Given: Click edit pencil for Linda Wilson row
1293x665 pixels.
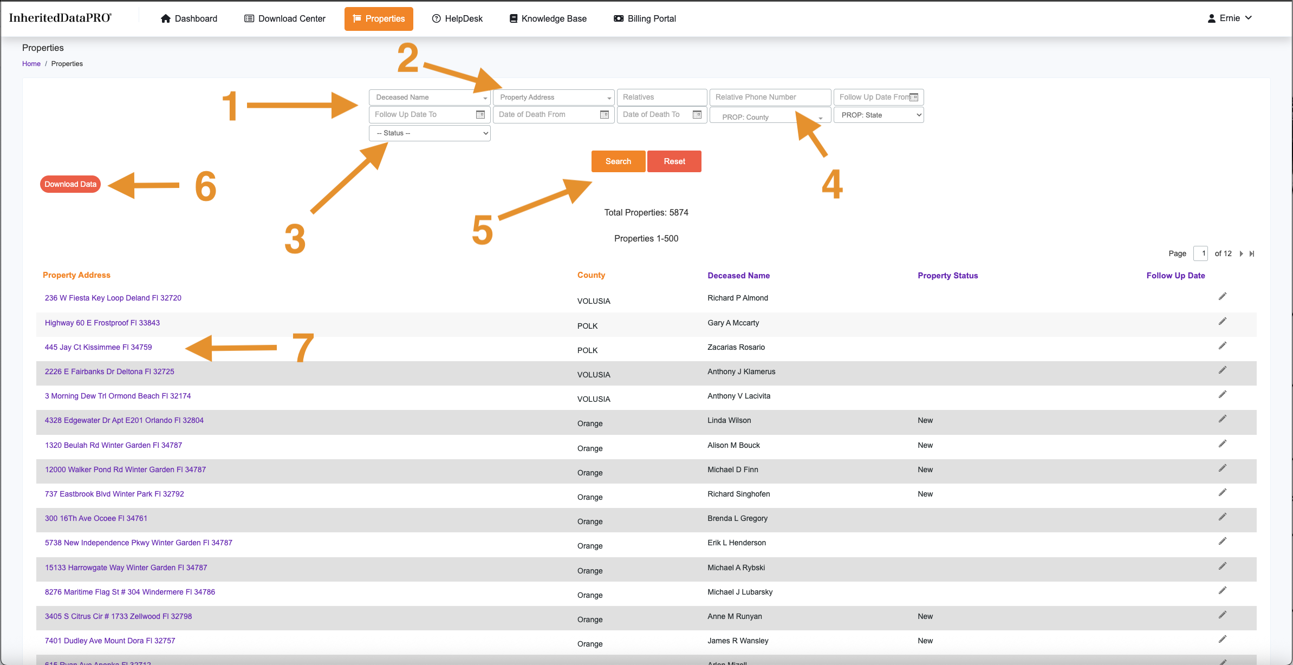Looking at the screenshot, I should tap(1223, 419).
